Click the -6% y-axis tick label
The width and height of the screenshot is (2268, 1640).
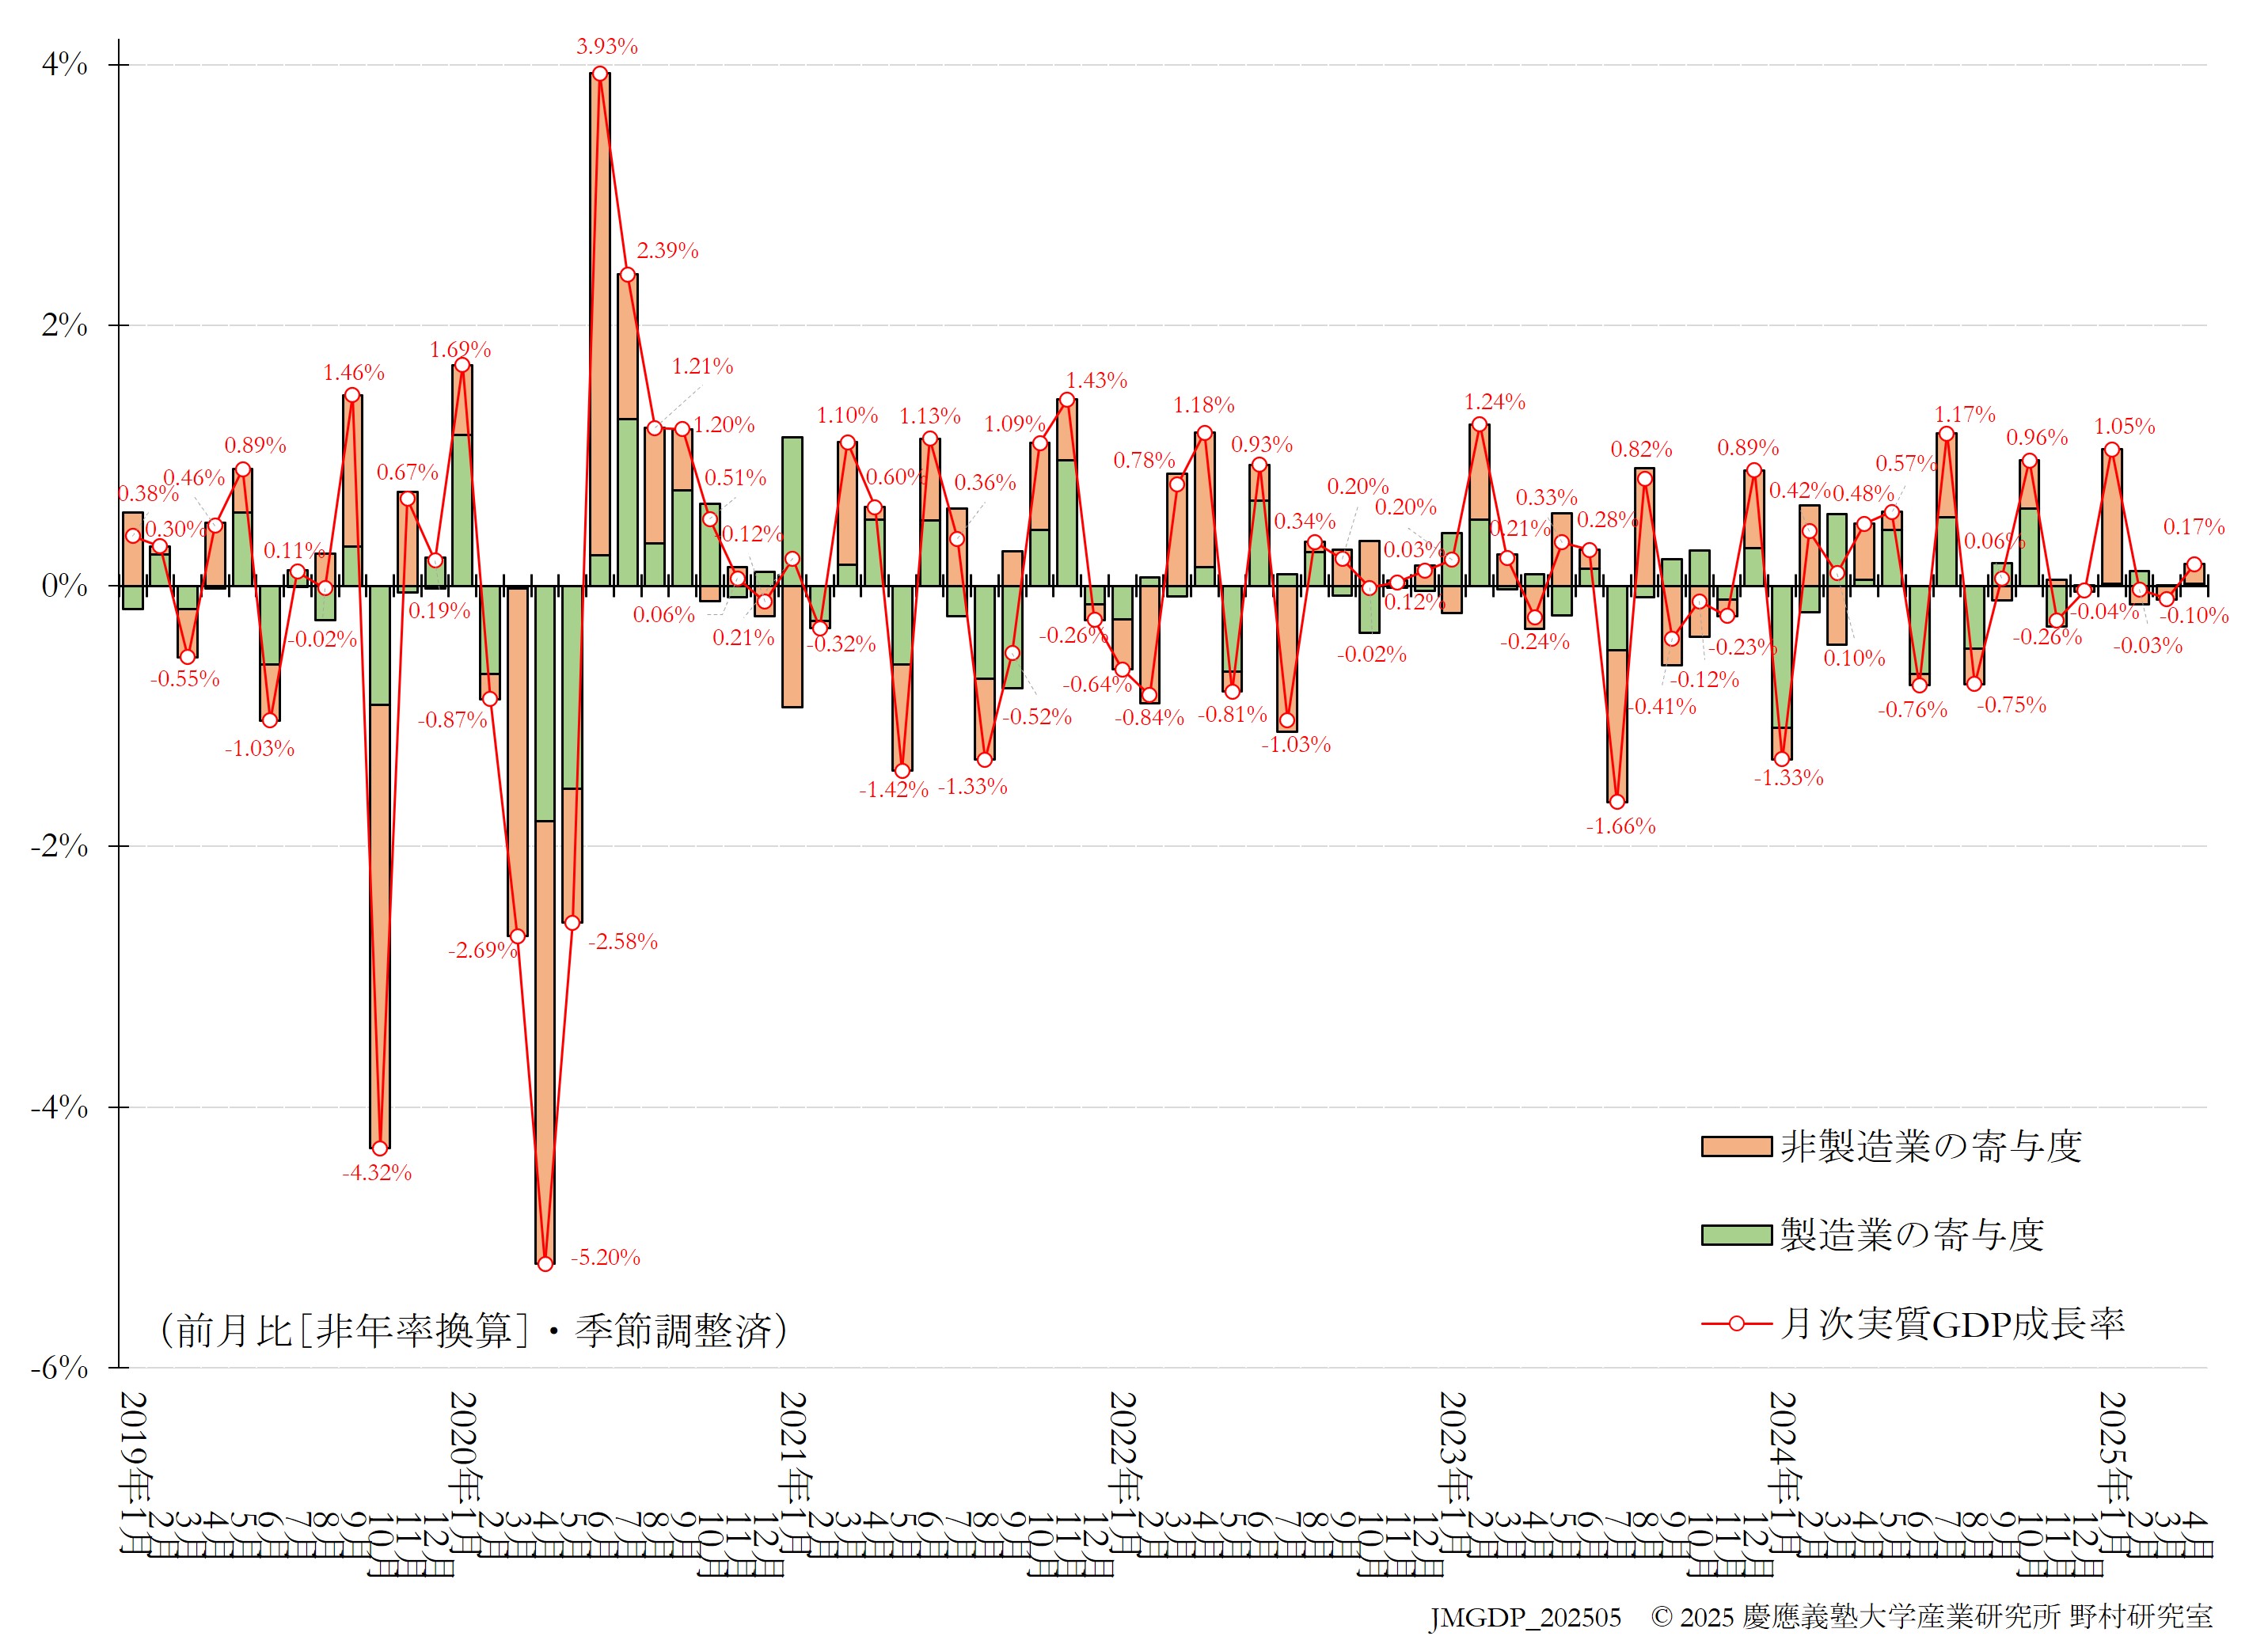(59, 1367)
